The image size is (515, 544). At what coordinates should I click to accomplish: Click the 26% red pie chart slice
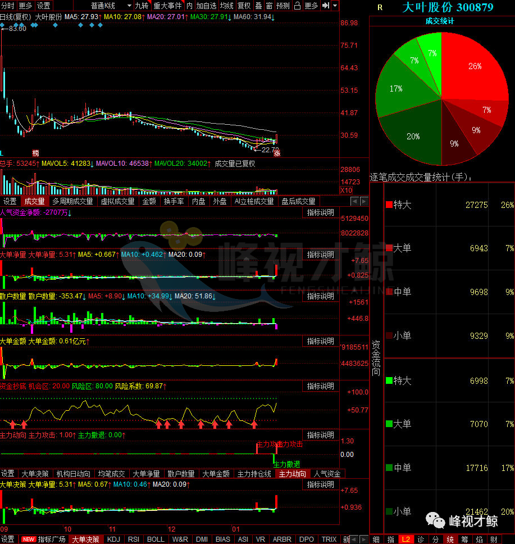click(475, 66)
